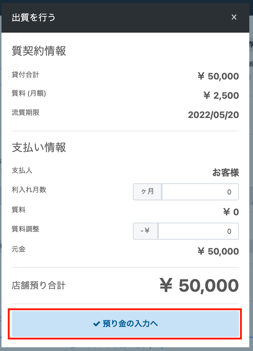The height and width of the screenshot is (351, 253).
Task: Select the 支払い情報 section heading
Action: pyautogui.click(x=39, y=147)
